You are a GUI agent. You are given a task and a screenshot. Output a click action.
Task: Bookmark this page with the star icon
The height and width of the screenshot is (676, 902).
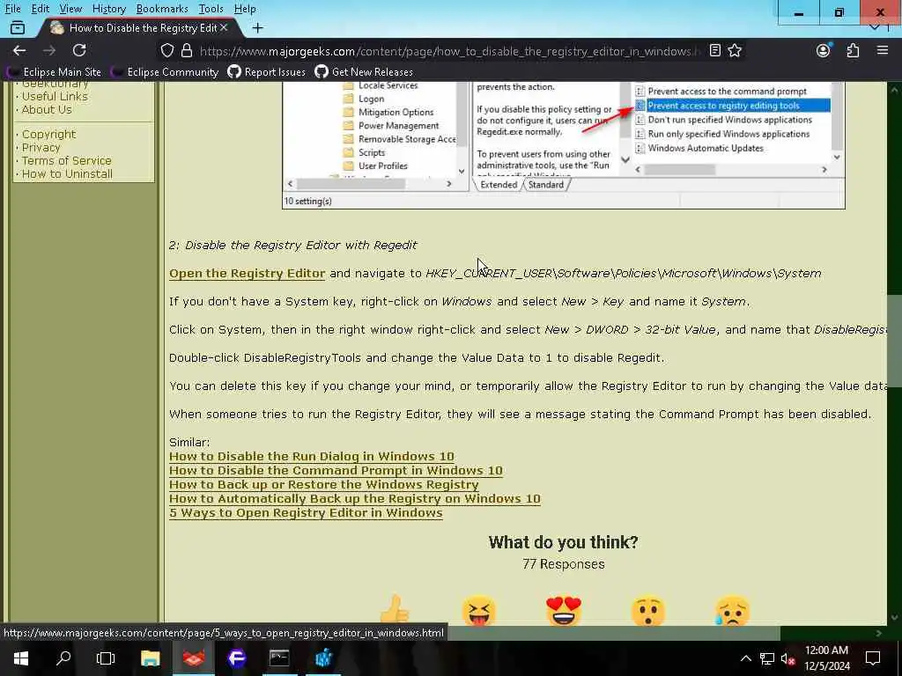(x=735, y=50)
